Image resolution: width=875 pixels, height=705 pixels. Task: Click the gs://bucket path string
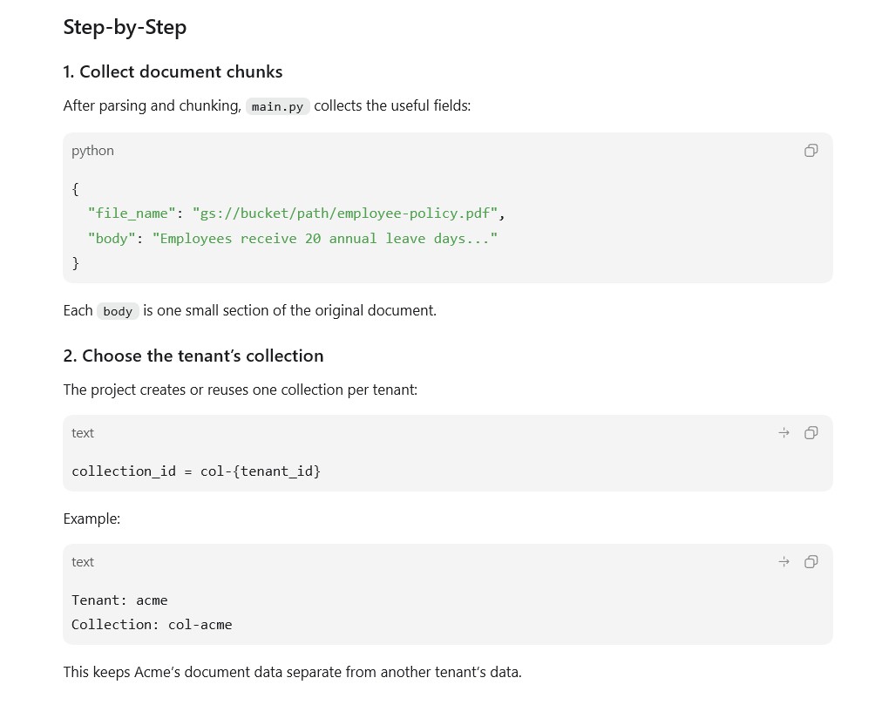pos(345,214)
